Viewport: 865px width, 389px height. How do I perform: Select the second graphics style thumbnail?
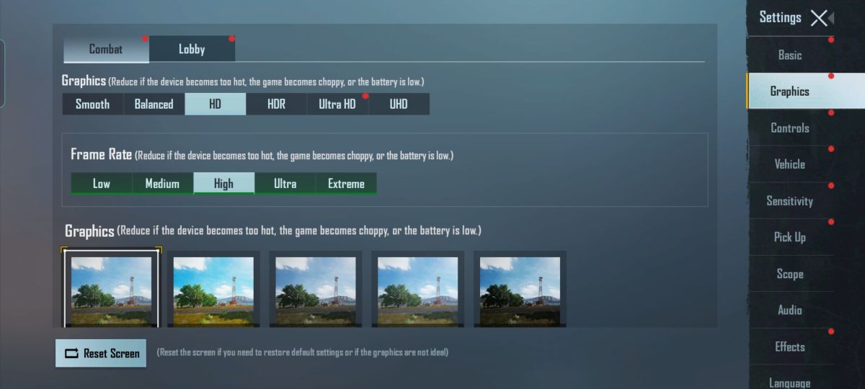click(x=213, y=289)
